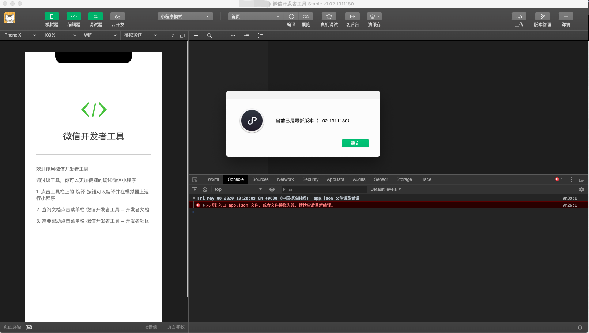Open the 详情 details panel
Screen dimensions: 589x333
coord(566,16)
